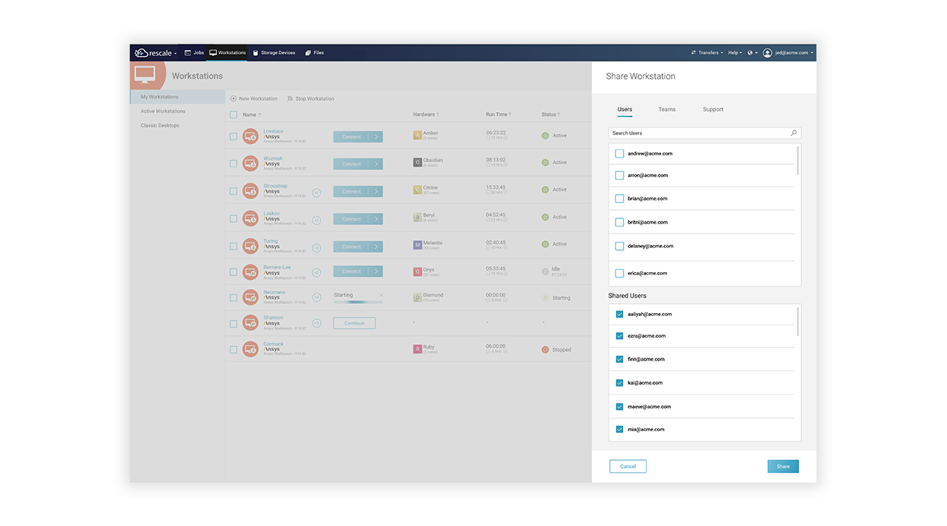
Task: Uncheck the ezra@acme.com shared user
Action: click(x=619, y=336)
